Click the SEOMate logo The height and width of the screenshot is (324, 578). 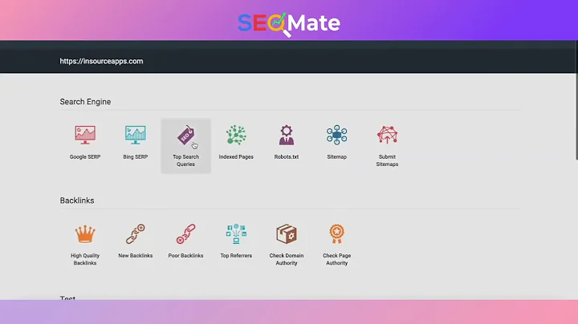point(289,24)
